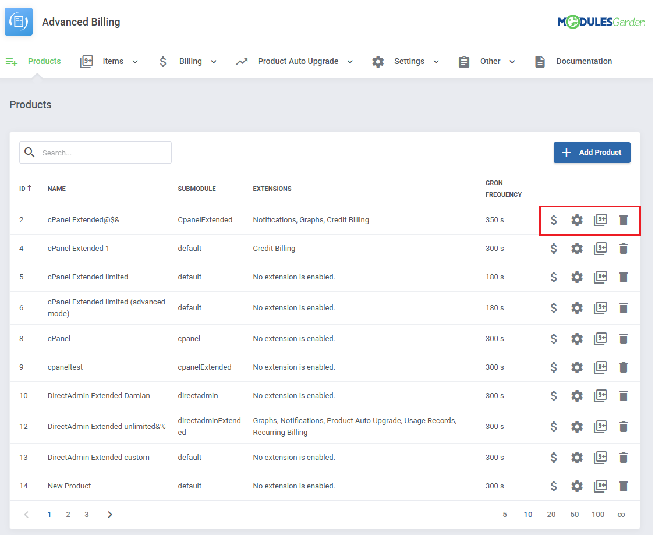Go to the previous page arrow
Screen dimensions: 655x535
pyautogui.click(x=26, y=515)
